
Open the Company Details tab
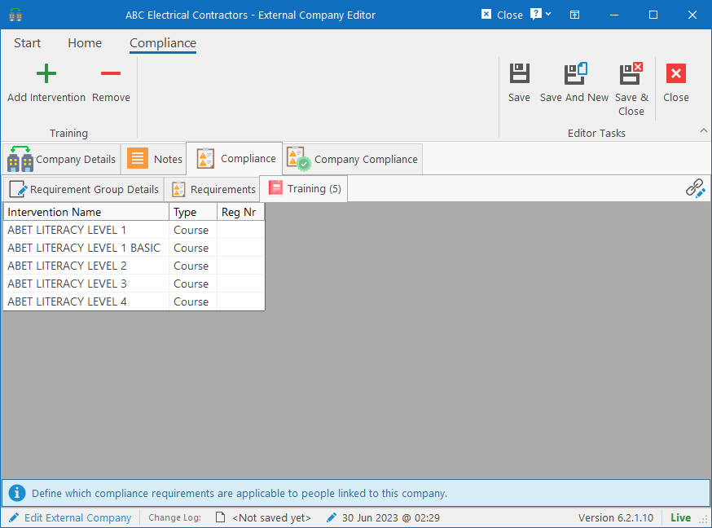tap(61, 160)
